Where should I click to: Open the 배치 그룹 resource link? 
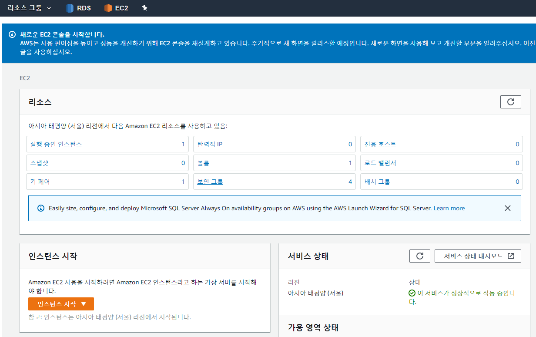click(x=377, y=182)
